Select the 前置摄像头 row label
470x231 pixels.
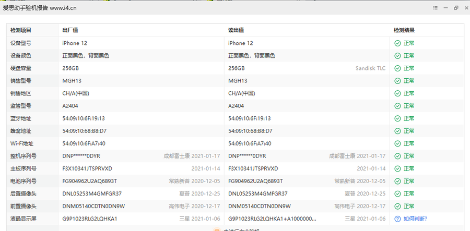pyautogui.click(x=23, y=206)
